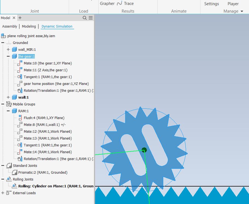The width and height of the screenshot is (249, 204).
Task: Switch to the Modeling tab
Action: pyautogui.click(x=29, y=26)
